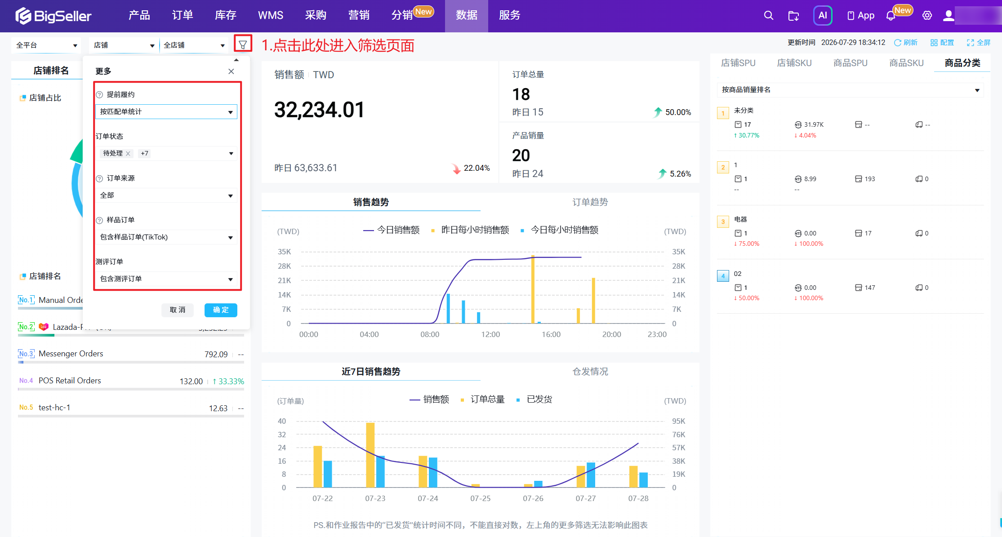
Task: Open the user profile avatar icon
Action: coord(949,16)
